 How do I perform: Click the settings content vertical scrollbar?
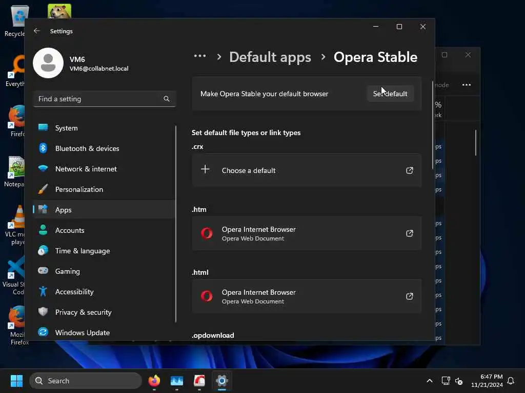[433, 125]
